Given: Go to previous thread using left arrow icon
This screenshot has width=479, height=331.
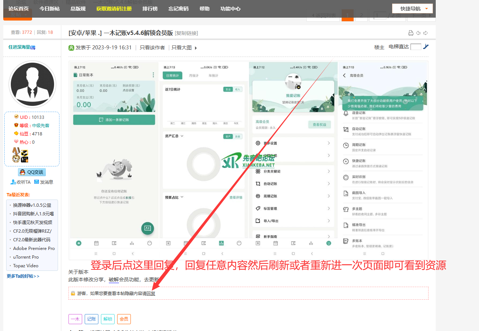Looking at the screenshot, I should coord(418,33).
